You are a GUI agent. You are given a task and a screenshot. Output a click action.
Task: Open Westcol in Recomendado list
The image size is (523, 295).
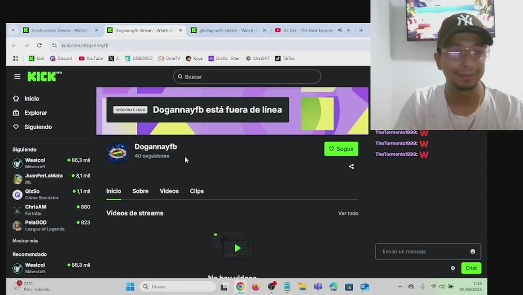coord(51,268)
